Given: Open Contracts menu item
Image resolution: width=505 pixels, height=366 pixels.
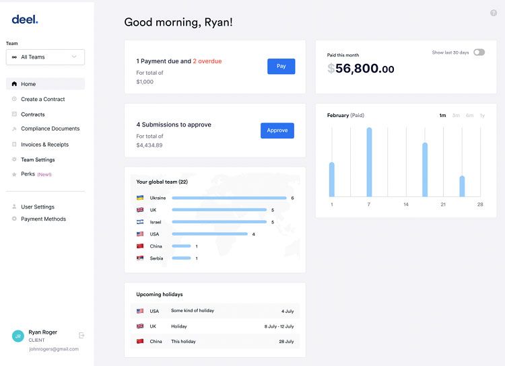Looking at the screenshot, I should [33, 114].
